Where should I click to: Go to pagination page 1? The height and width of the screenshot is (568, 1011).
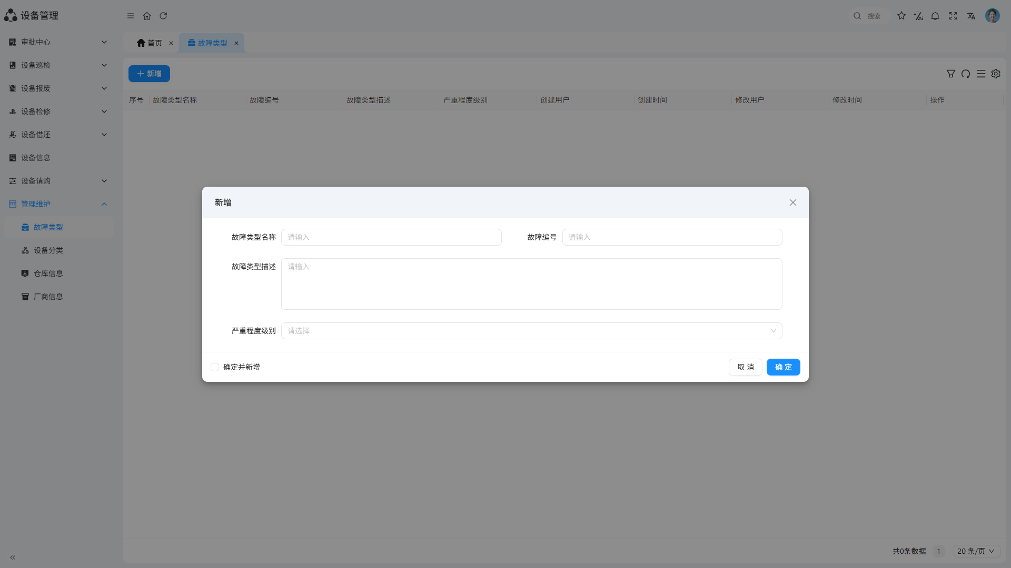click(x=938, y=551)
